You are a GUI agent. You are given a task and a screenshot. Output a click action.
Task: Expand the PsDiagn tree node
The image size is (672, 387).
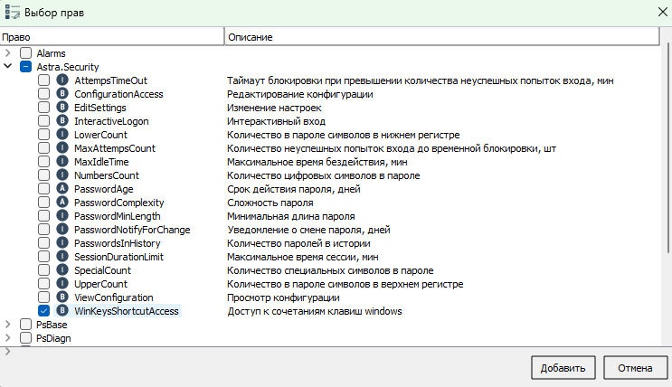click(8, 338)
